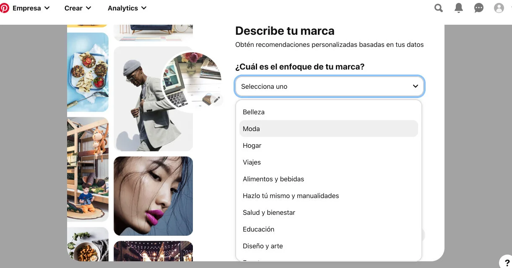Open the search magnifier icon
This screenshot has height=268, width=512.
pyautogui.click(x=439, y=8)
